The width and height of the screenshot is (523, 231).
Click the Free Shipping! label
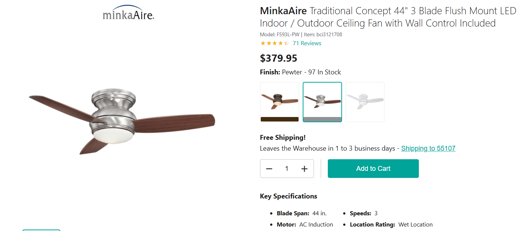[283, 138]
